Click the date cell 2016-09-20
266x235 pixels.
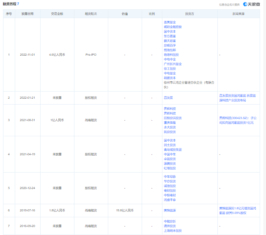tap(27, 226)
